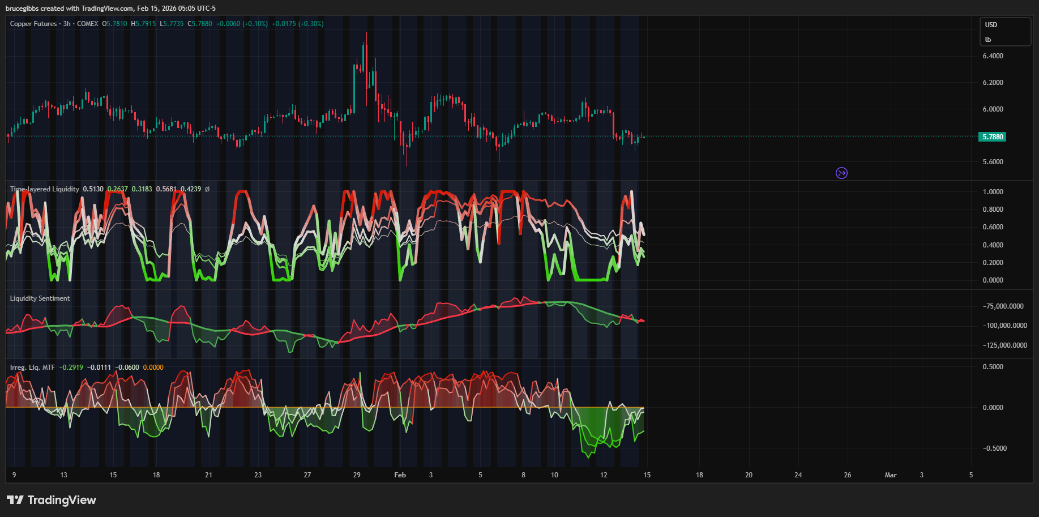Open the lb unit selector
This screenshot has width=1039, height=517.
[x=988, y=40]
